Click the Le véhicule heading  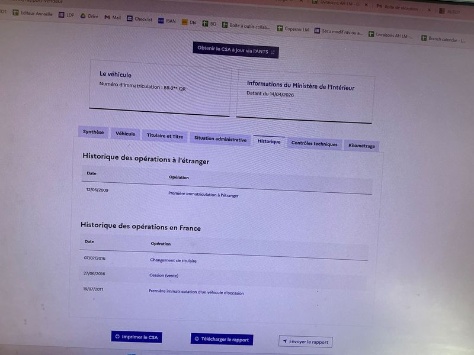point(116,75)
